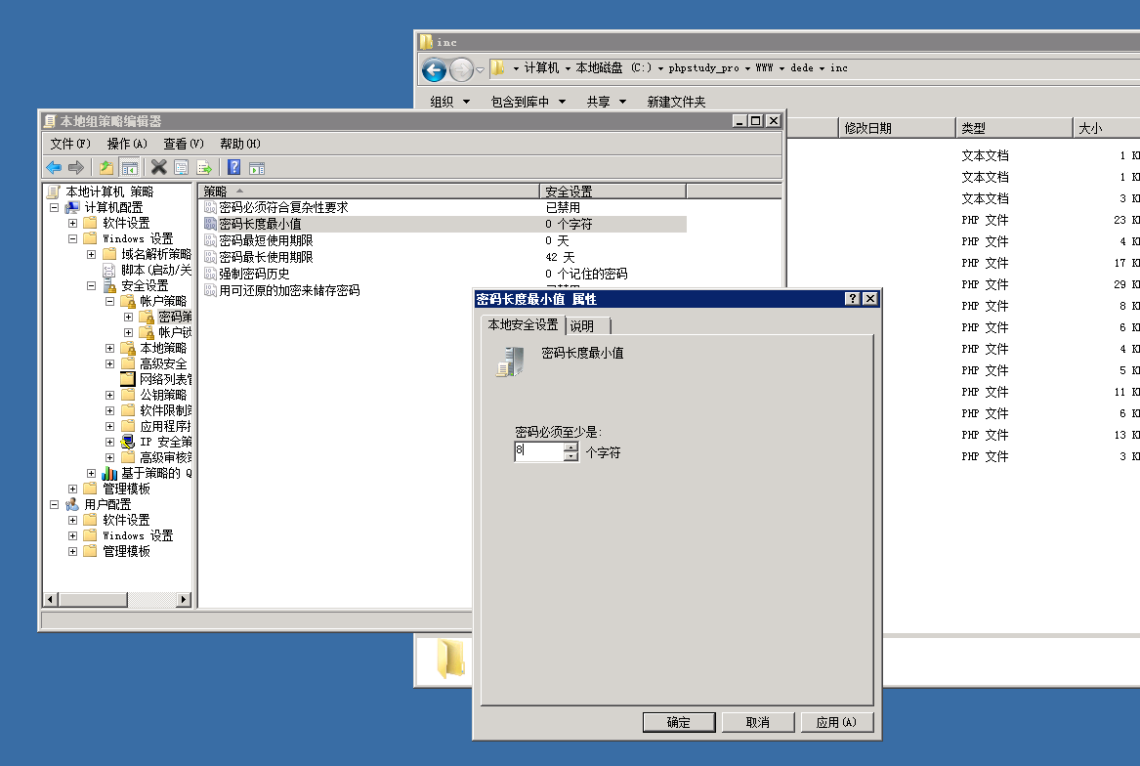Viewport: 1140px width, 766px height.
Task: Open the 文件(F) menu
Action: (x=70, y=144)
